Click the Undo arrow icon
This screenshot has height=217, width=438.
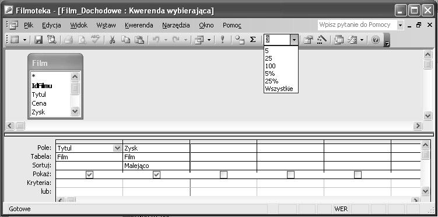156,40
